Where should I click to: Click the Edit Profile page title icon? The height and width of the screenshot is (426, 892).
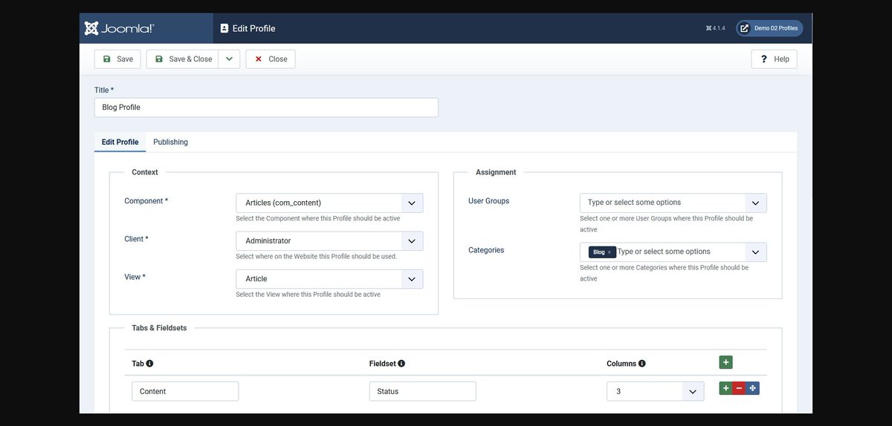[x=224, y=28]
